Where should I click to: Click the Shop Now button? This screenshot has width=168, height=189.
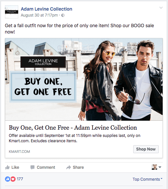[x=146, y=149]
